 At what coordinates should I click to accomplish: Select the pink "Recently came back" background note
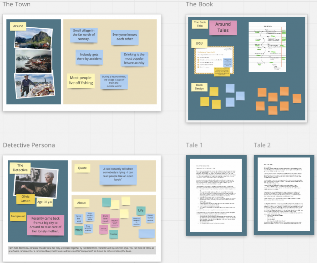[x=46, y=225]
